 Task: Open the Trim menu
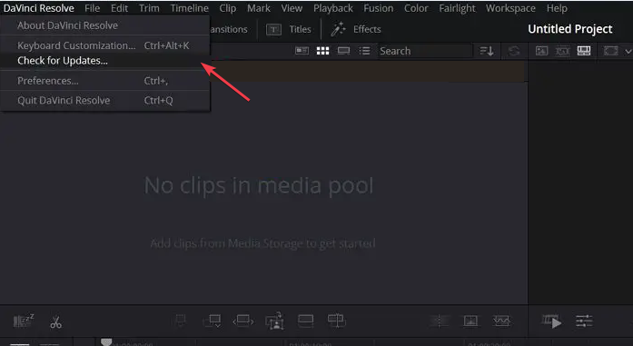[149, 8]
